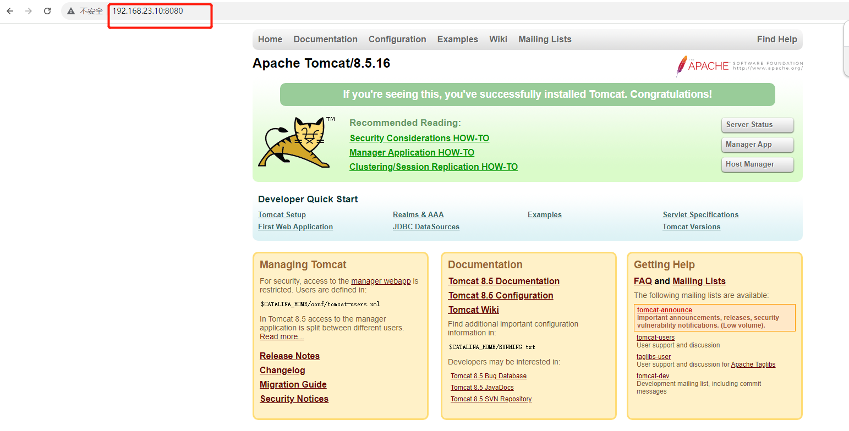The width and height of the screenshot is (849, 431).
Task: Open the taglibs-user mailing list link
Action: click(654, 357)
